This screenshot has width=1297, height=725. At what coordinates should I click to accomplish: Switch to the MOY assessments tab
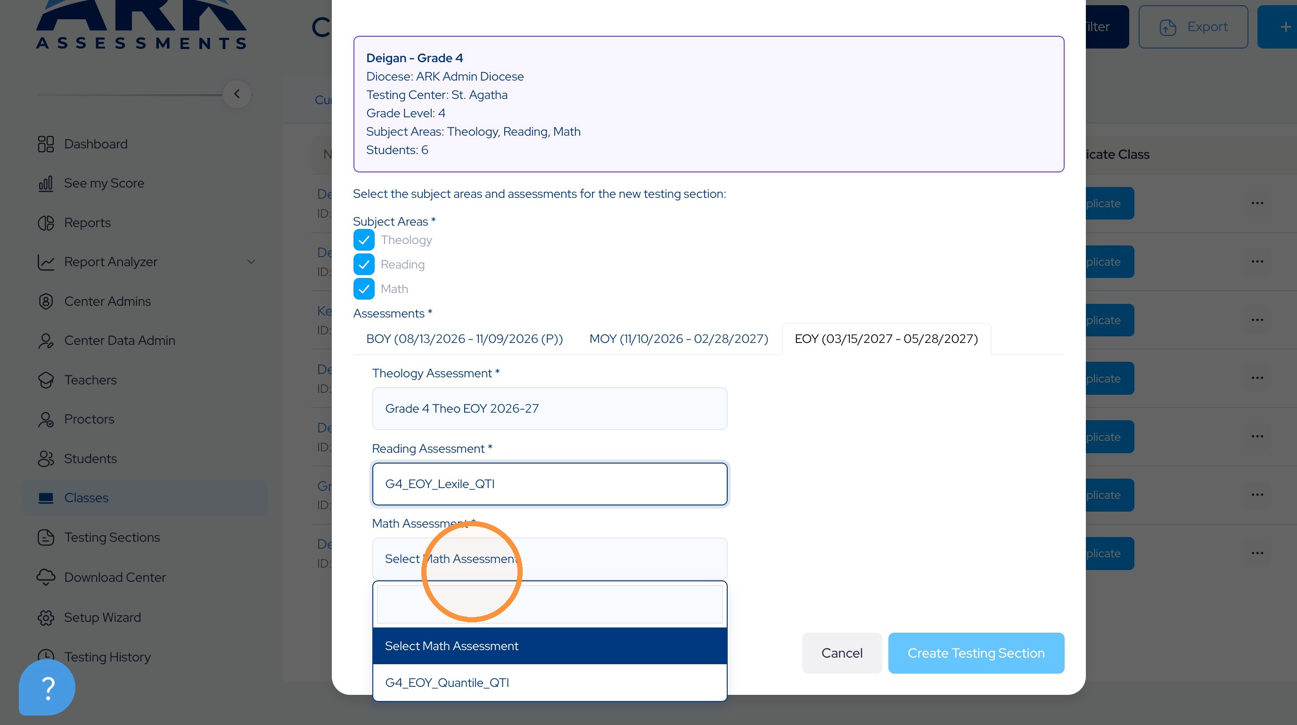click(679, 339)
